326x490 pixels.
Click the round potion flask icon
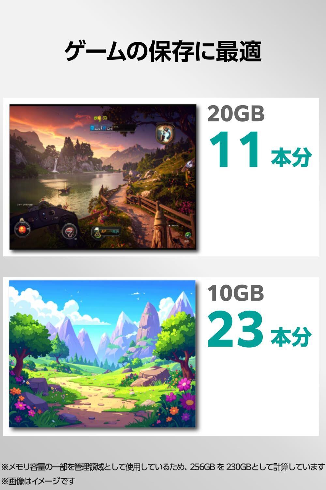tap(98, 233)
